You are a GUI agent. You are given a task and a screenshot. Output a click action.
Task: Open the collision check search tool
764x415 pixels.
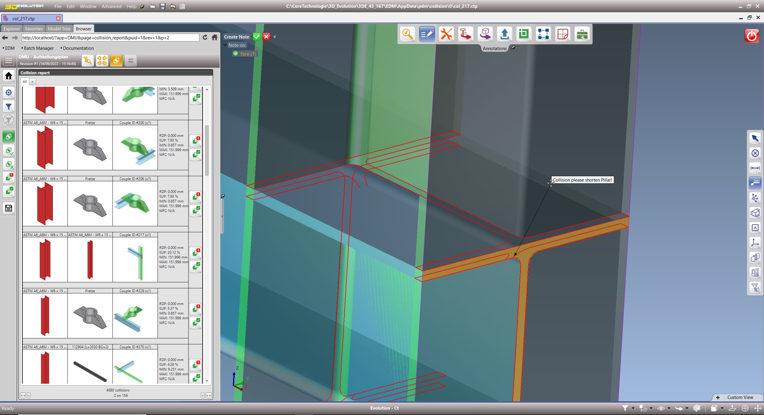408,34
